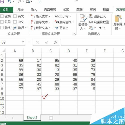Click the insert function fx icon
Image resolution: width=125 pixels, height=125 pixels.
55,42
